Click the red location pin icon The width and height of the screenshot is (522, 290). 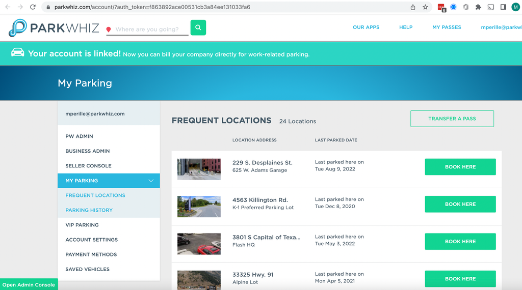[x=109, y=30]
